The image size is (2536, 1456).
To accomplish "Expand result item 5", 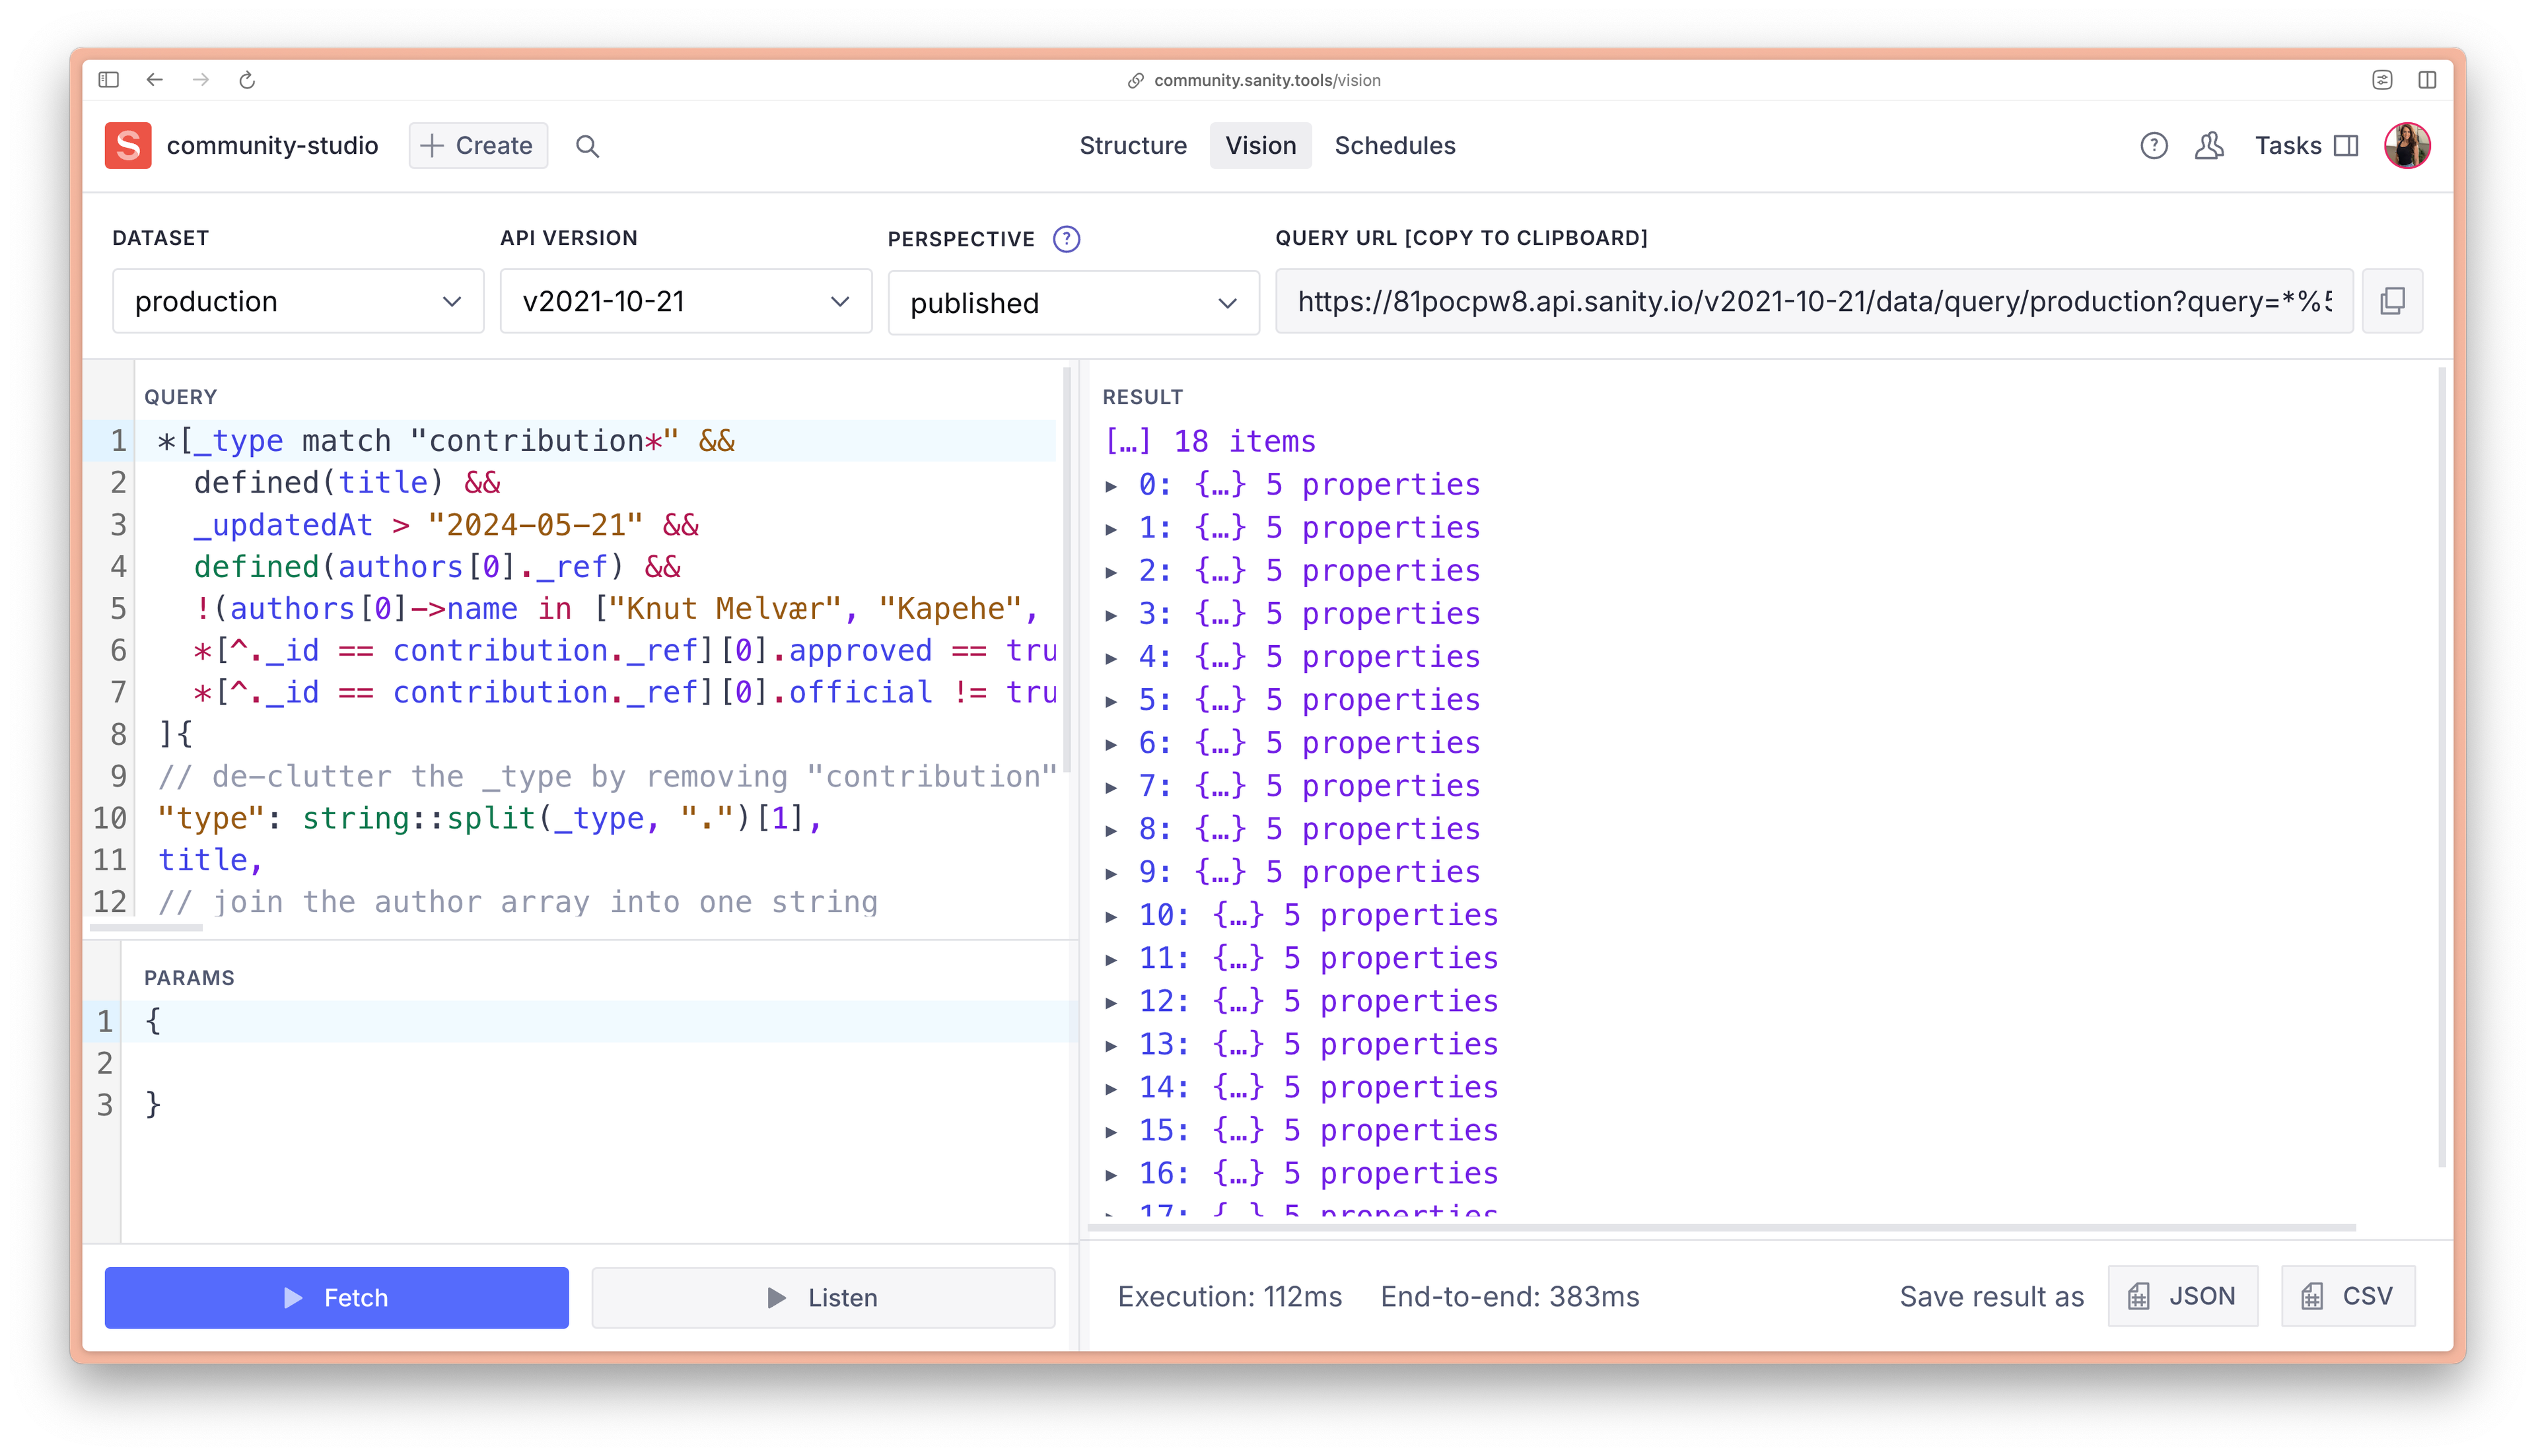I will 1111,701.
